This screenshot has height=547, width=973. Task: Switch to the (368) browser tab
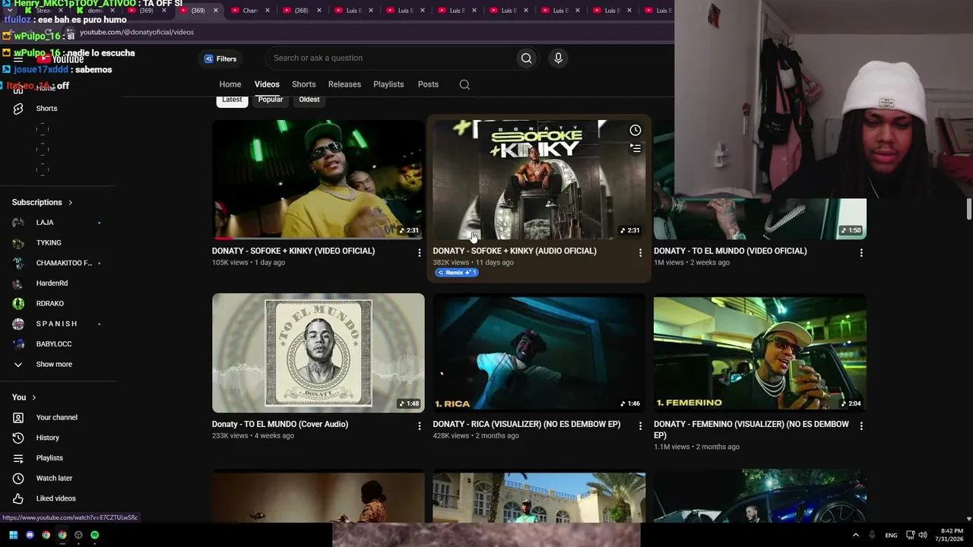[301, 11]
